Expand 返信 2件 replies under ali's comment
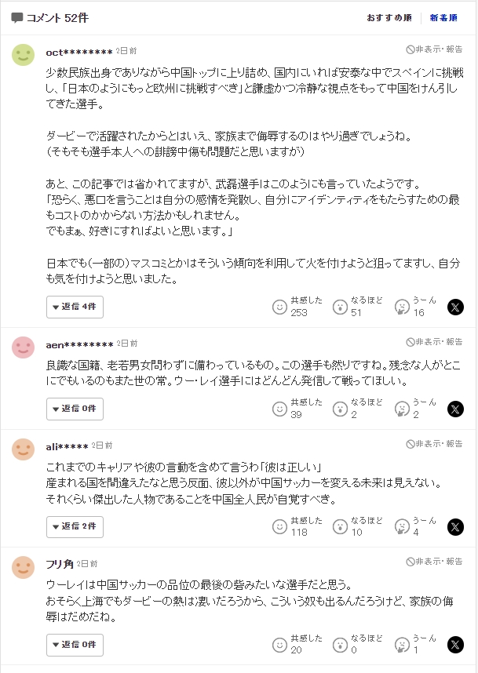This screenshot has width=478, height=673. [75, 526]
